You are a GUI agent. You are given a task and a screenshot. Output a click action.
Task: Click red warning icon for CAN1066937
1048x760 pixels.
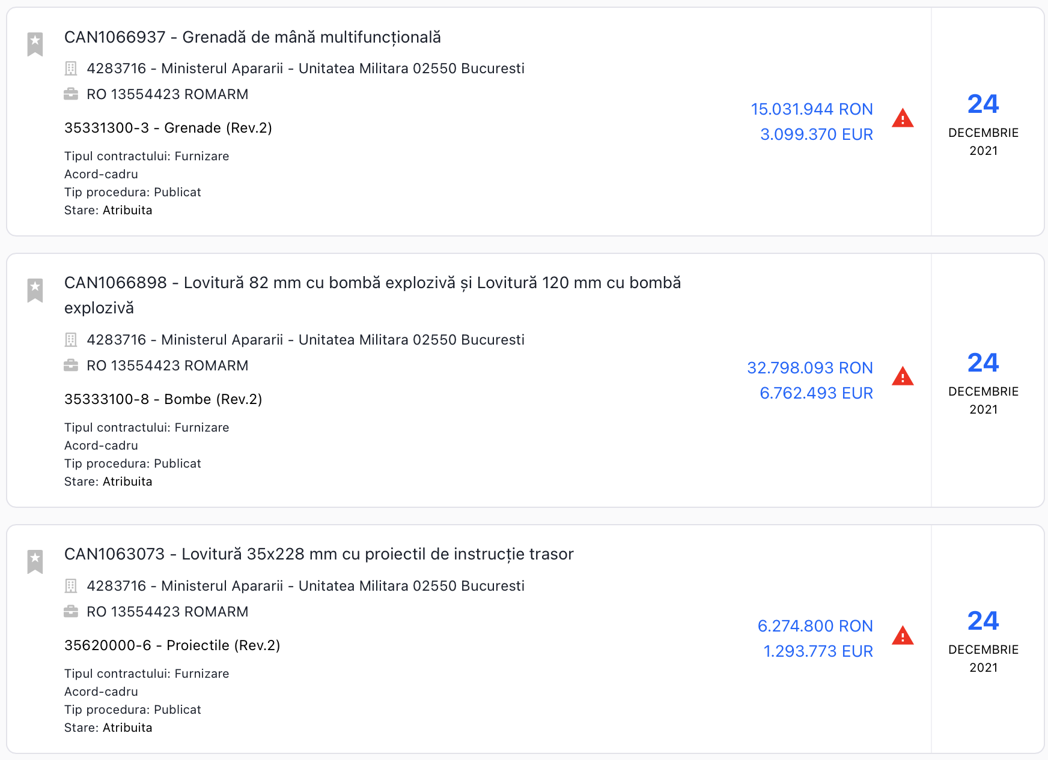(903, 118)
